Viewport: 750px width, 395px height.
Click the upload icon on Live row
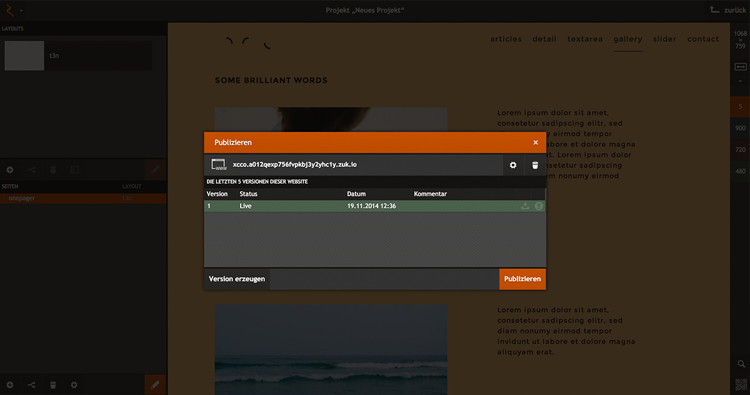[x=539, y=206]
